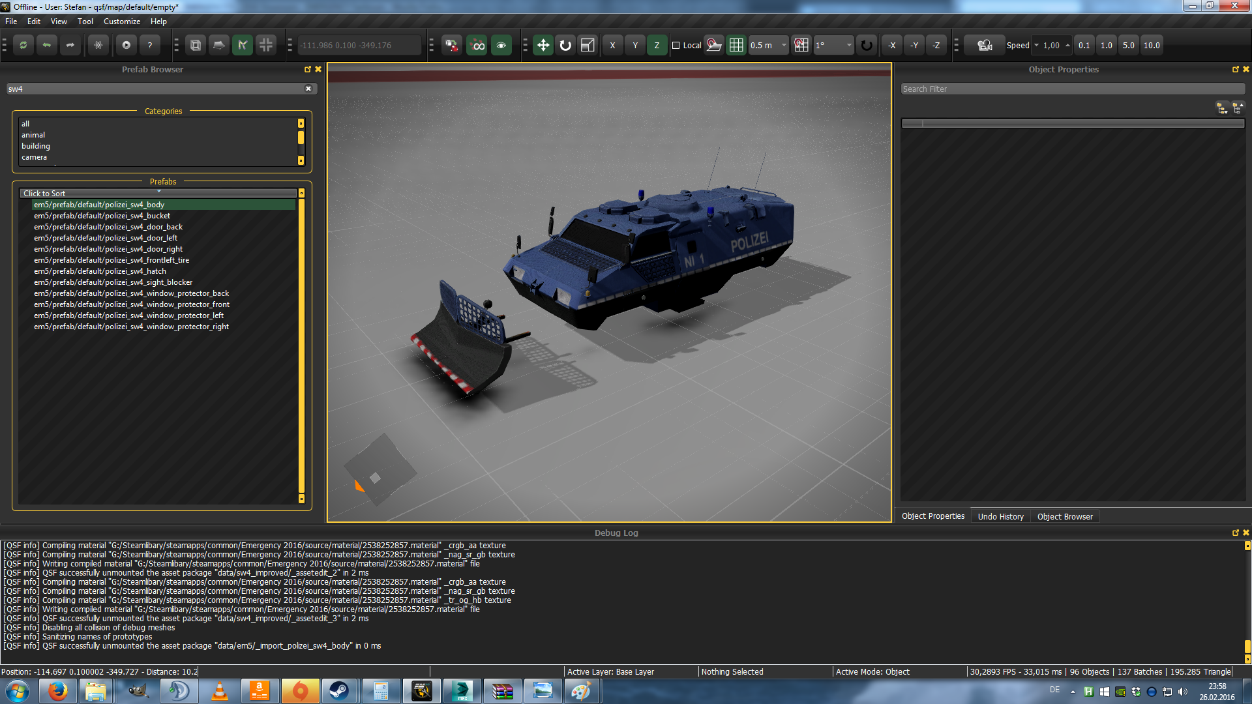
Task: Set camera speed to 0.1
Action: (1084, 45)
